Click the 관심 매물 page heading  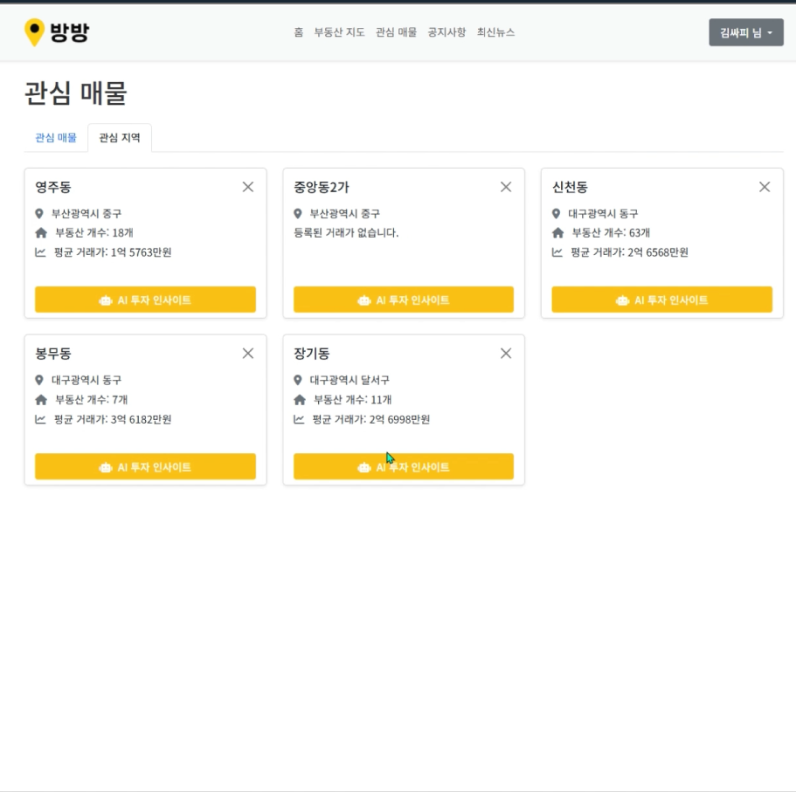click(x=76, y=93)
